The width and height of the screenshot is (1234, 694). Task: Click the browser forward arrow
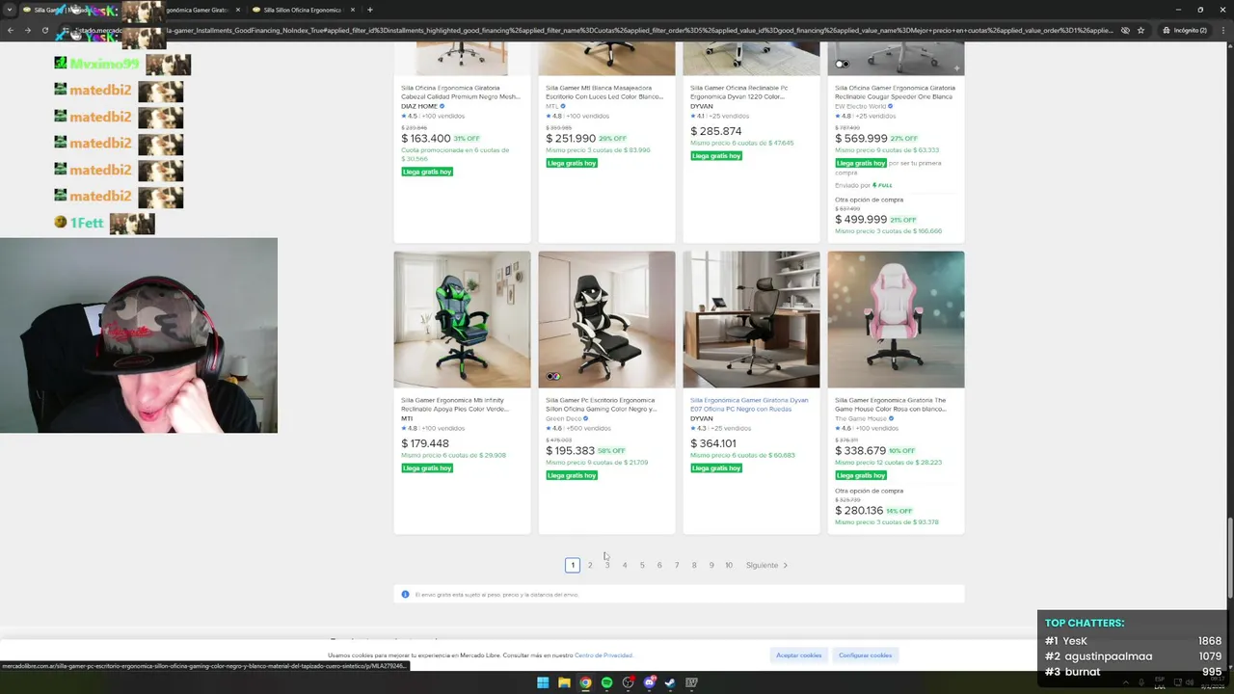coord(27,30)
